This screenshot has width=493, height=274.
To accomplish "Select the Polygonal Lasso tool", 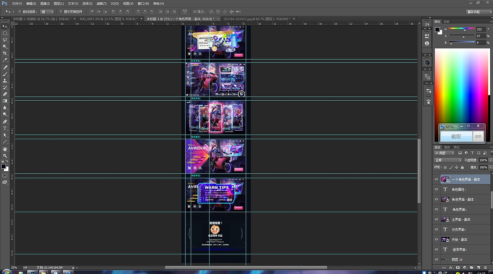I will click(5, 40).
